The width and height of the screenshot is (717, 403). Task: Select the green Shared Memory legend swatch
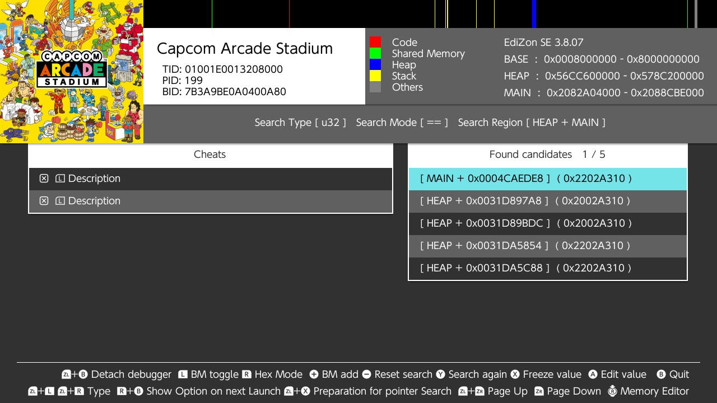(375, 53)
